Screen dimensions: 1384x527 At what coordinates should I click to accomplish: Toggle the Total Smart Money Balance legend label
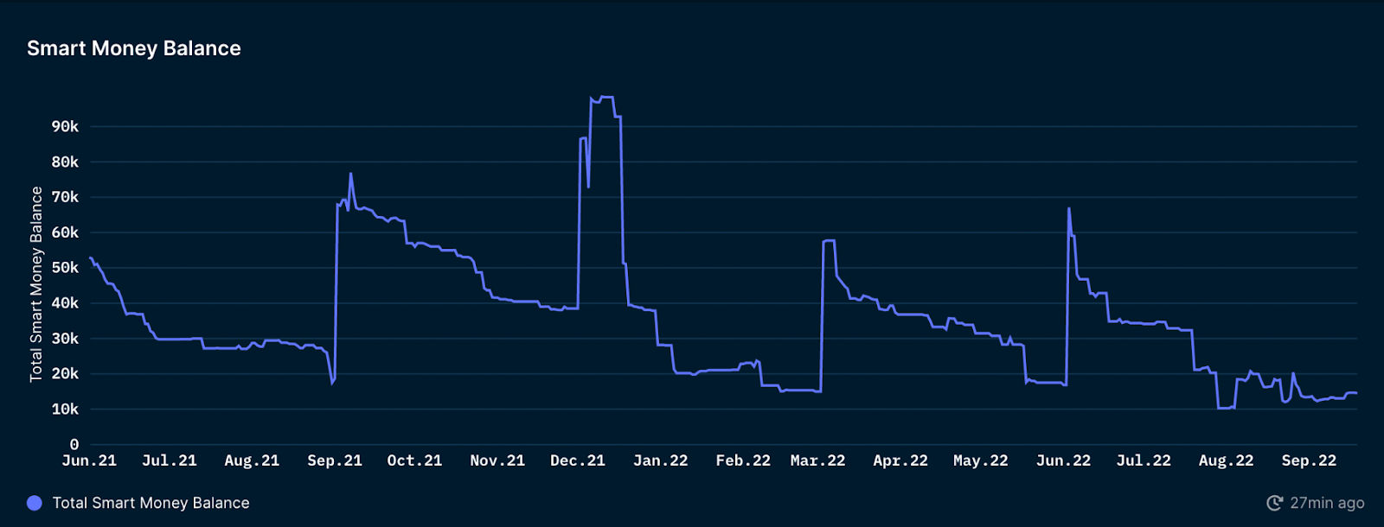(x=151, y=503)
